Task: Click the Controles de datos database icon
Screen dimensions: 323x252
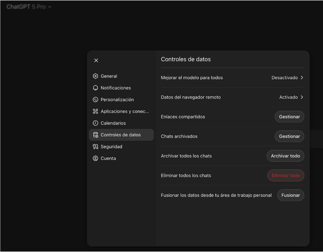Action: tap(95, 135)
